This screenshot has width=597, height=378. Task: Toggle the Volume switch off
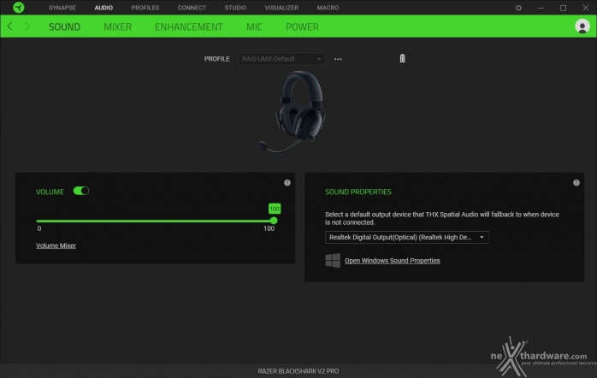click(80, 191)
